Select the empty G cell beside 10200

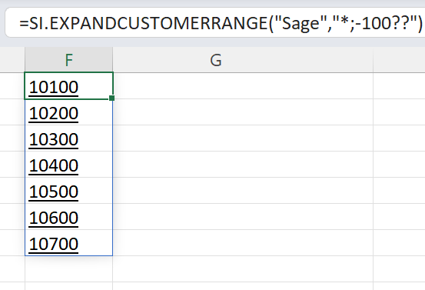(x=243, y=112)
